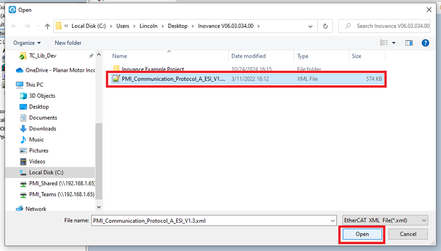This screenshot has height=251, width=441.
Task: Open the help question mark icon
Action: click(x=425, y=43)
